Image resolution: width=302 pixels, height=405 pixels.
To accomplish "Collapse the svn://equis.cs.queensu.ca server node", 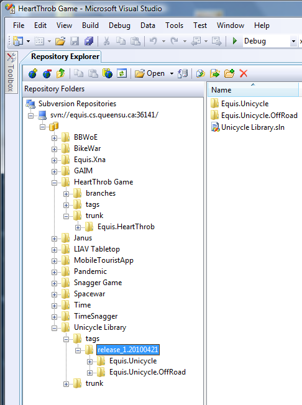I will coord(30,116).
